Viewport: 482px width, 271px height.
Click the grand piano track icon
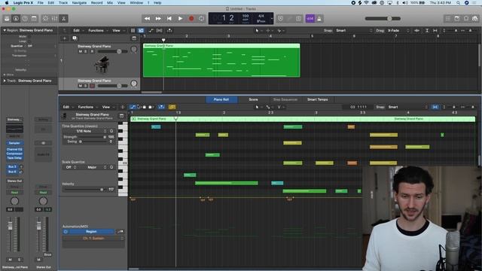coord(102,64)
